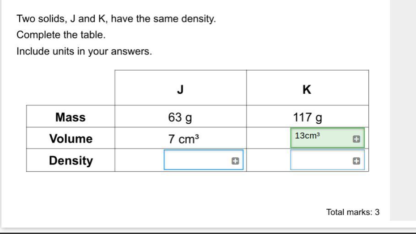Open the plus icon in K's Density field
416x234 pixels.
(x=357, y=161)
